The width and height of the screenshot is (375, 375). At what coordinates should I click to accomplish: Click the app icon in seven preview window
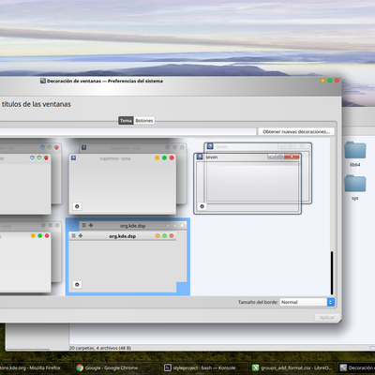click(200, 157)
